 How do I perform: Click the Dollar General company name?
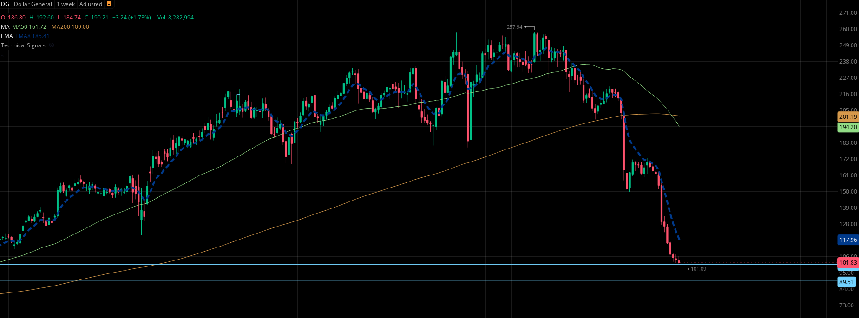tap(33, 4)
